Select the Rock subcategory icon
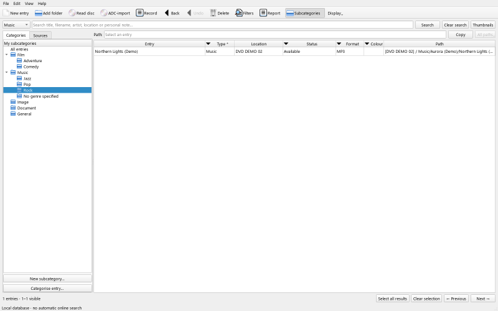This screenshot has width=498, height=311. click(19, 90)
